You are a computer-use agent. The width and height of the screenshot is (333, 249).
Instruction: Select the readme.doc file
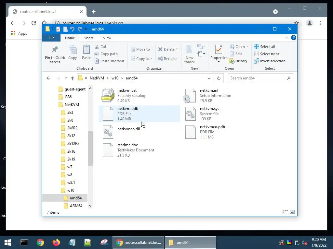pyautogui.click(x=140, y=150)
